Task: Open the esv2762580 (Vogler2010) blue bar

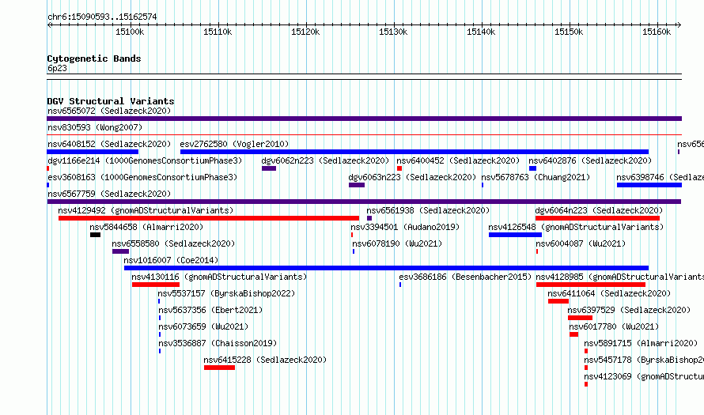Action: [x=414, y=152]
